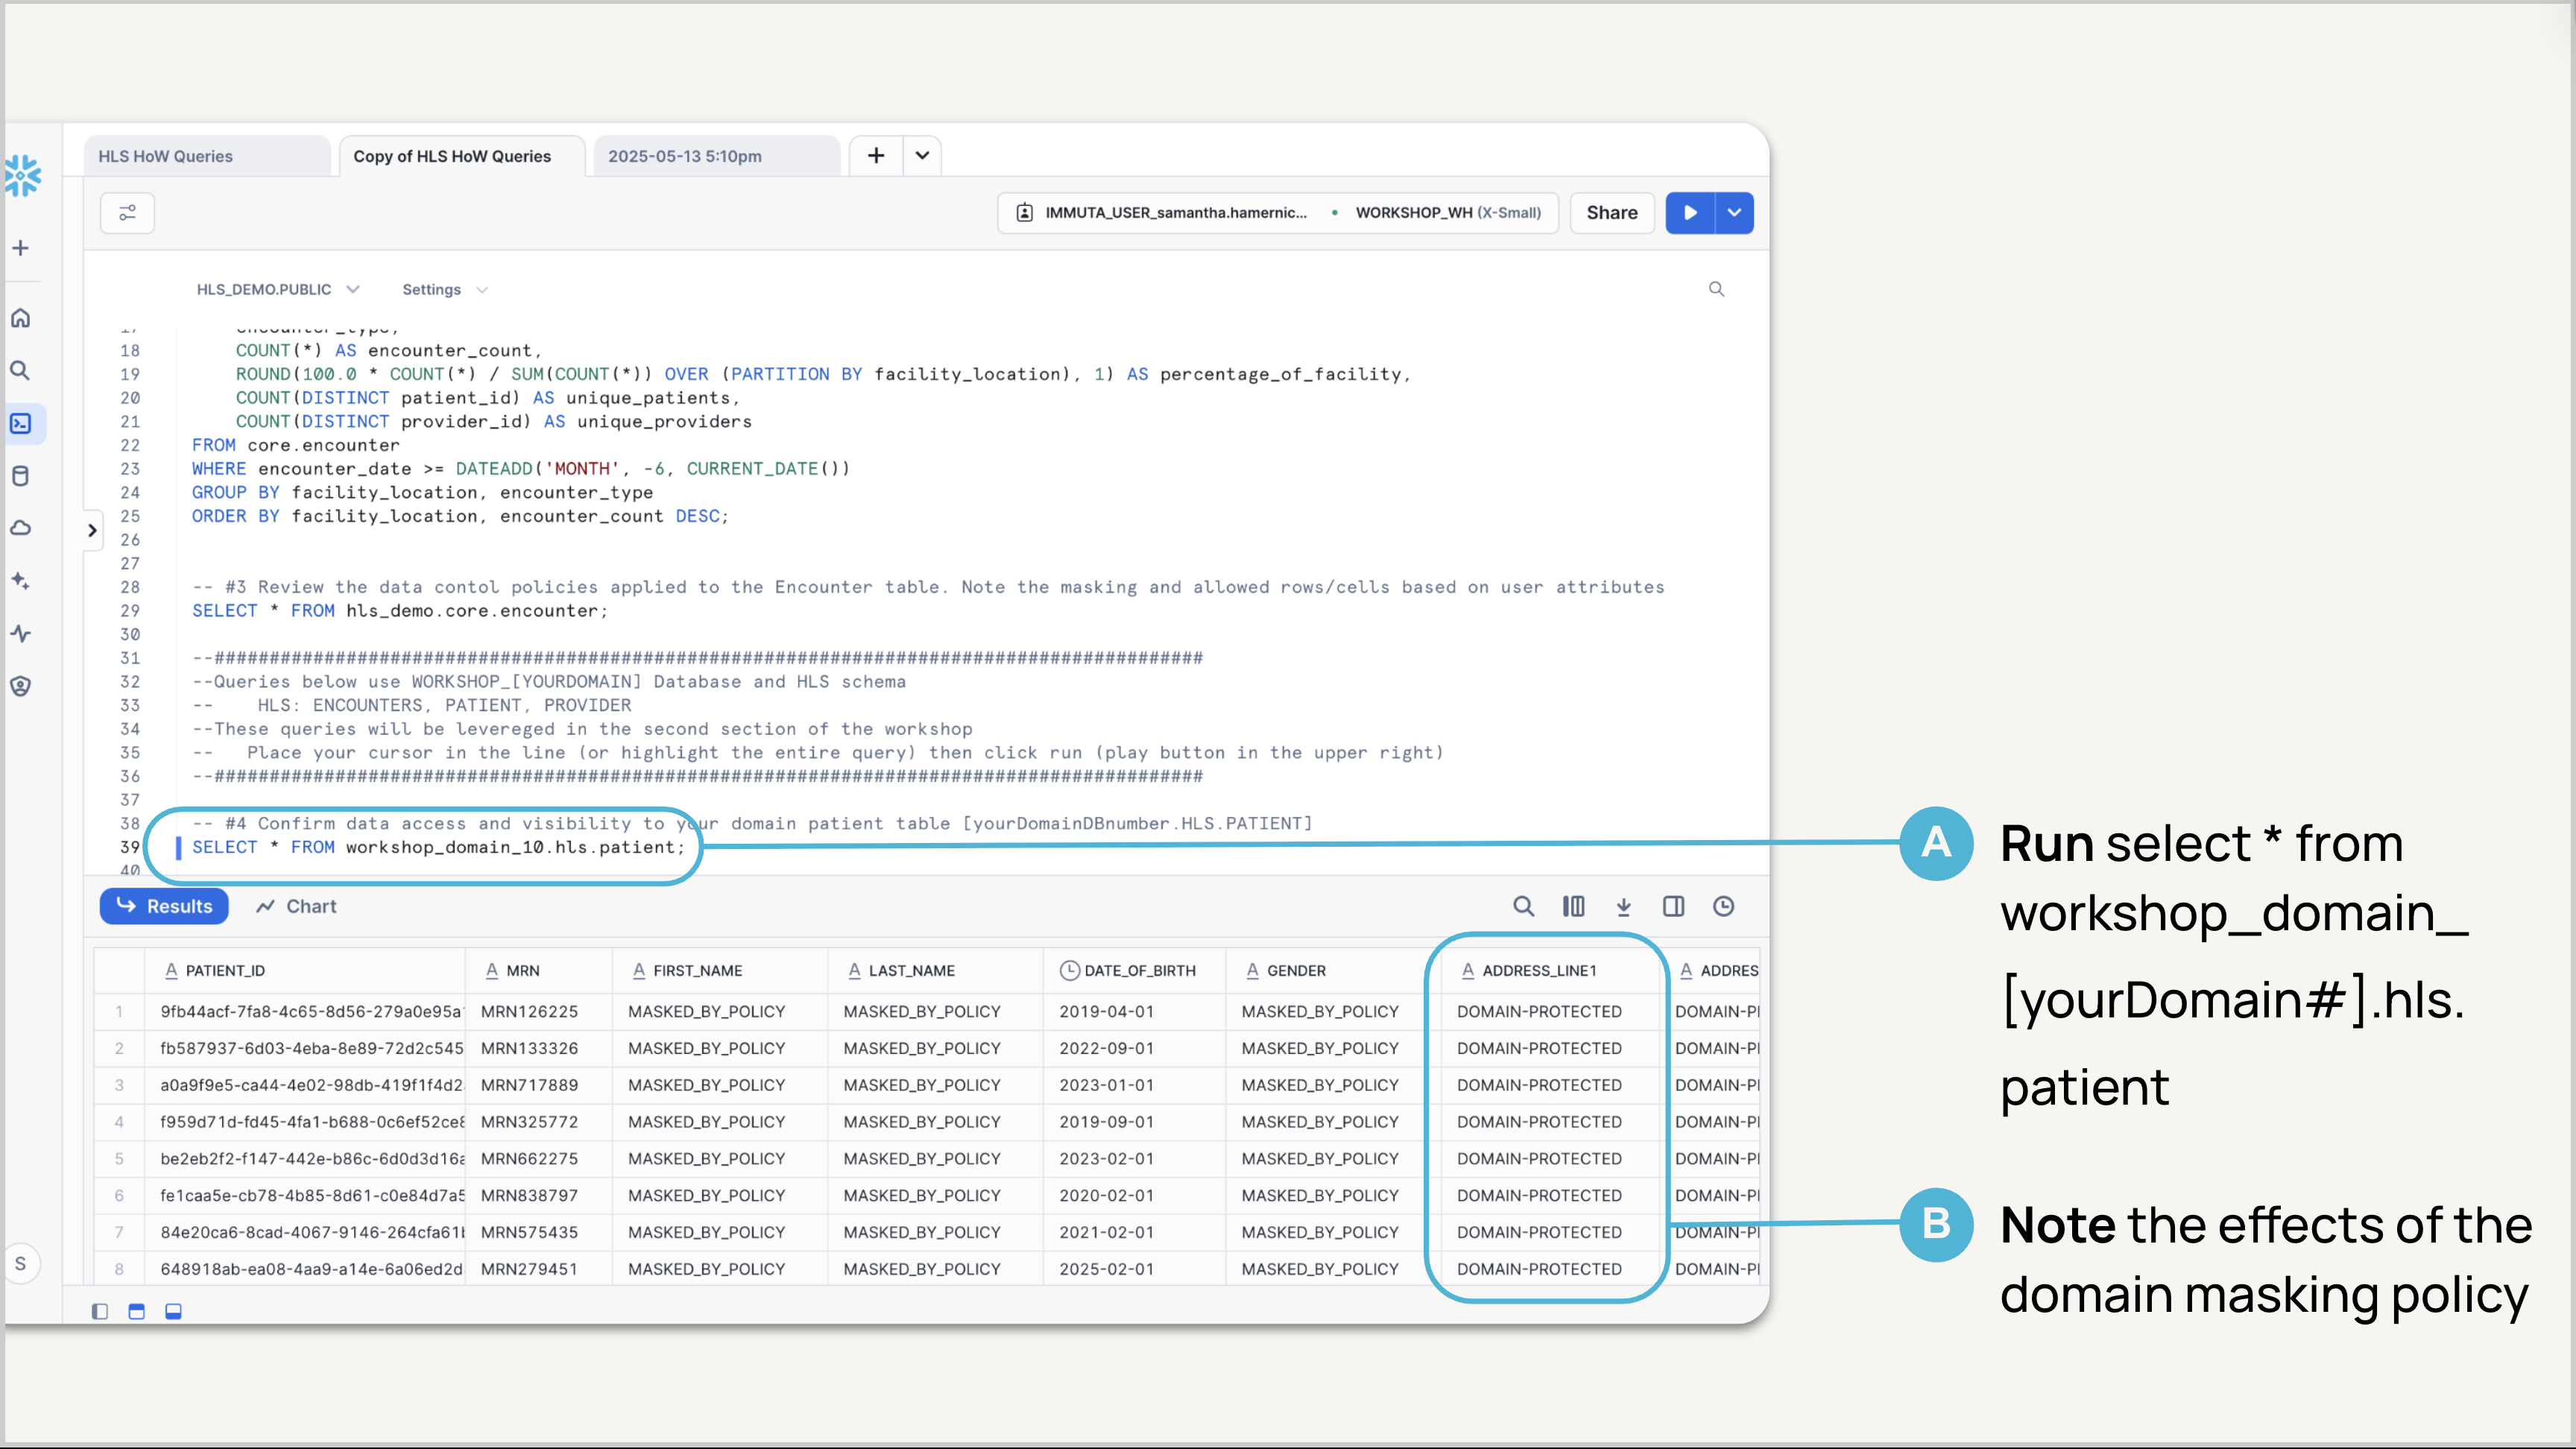Image resolution: width=2576 pixels, height=1449 pixels.
Task: Open the worksheet filters icon
Action: click(127, 213)
